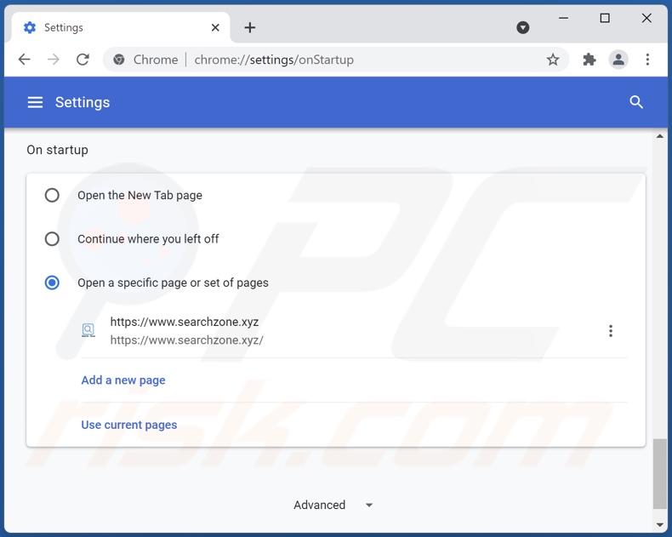Select Open the New Tab page option
Image resolution: width=672 pixels, height=537 pixels.
[52, 195]
